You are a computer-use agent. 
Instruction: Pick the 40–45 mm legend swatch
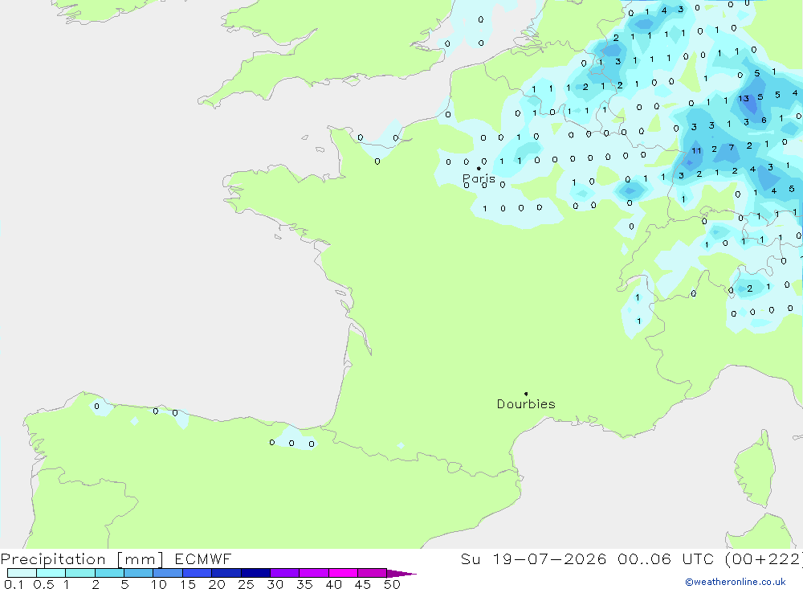click(x=343, y=573)
